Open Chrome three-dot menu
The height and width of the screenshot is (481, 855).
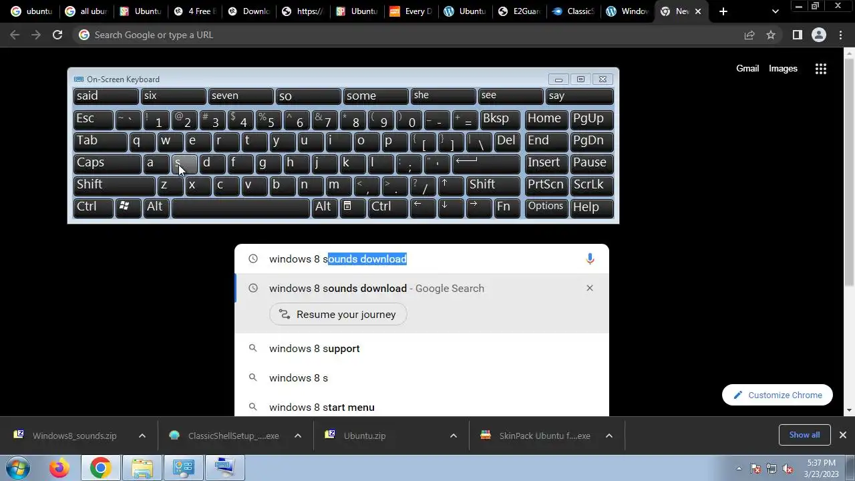[x=841, y=35]
